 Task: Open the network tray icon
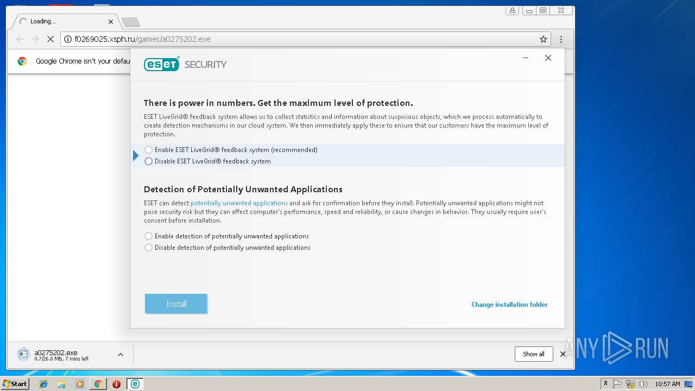tap(630, 384)
